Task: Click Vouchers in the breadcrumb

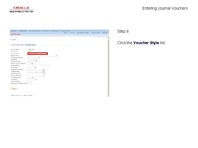Action: pos(46,31)
